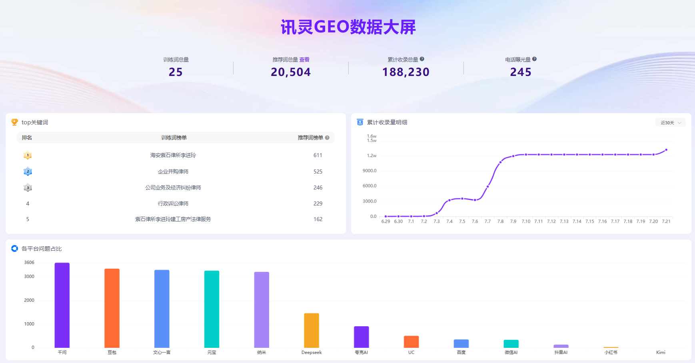Click the 3606 value on bar chart axis
The width and height of the screenshot is (695, 363).
pos(29,262)
